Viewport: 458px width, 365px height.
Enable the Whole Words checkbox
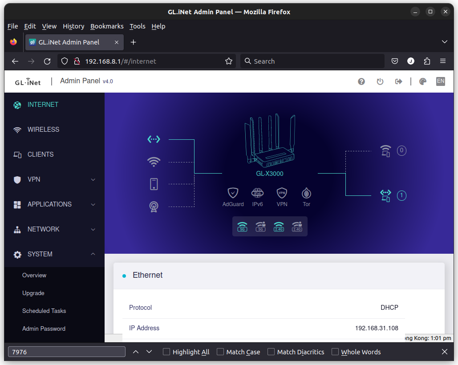335,352
